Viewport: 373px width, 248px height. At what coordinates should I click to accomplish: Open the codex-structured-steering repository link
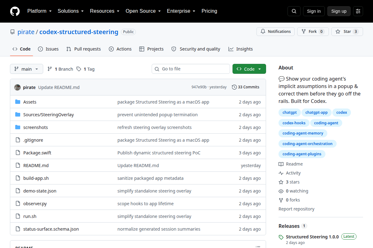79,32
